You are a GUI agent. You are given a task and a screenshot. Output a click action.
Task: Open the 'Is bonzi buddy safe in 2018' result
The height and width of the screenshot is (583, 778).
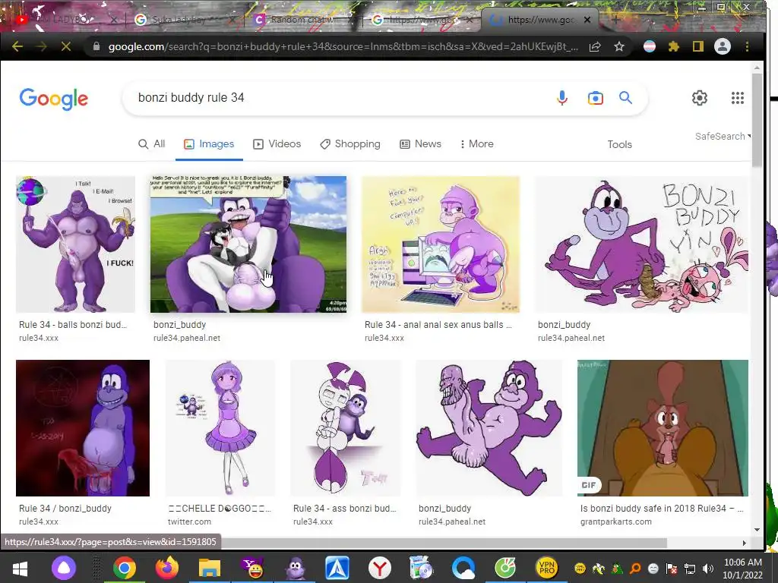[x=662, y=508]
